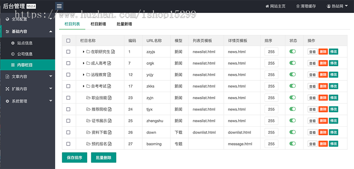Click the page icon after 远程教育
Image resolution: width=354 pixels, height=169 pixels.
coord(109,75)
